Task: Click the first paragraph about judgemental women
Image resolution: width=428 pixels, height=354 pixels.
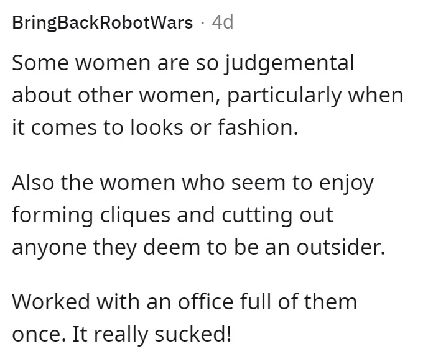Action: 207,95
